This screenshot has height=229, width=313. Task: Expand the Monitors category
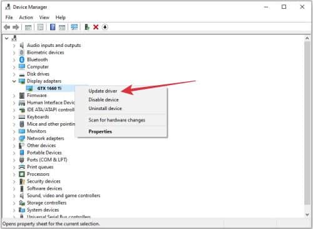(14, 131)
